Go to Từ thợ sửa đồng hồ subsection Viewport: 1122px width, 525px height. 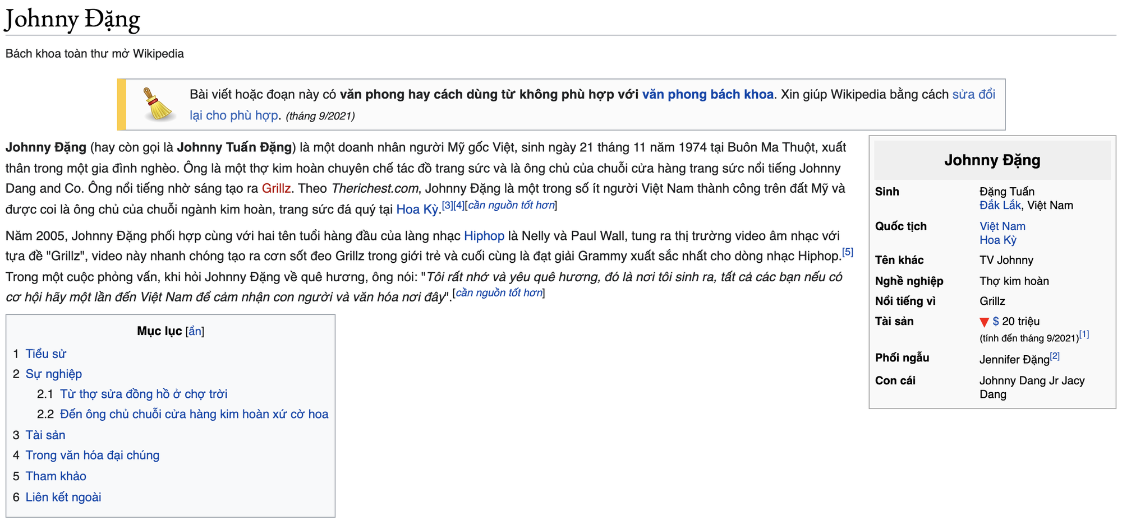click(x=143, y=394)
